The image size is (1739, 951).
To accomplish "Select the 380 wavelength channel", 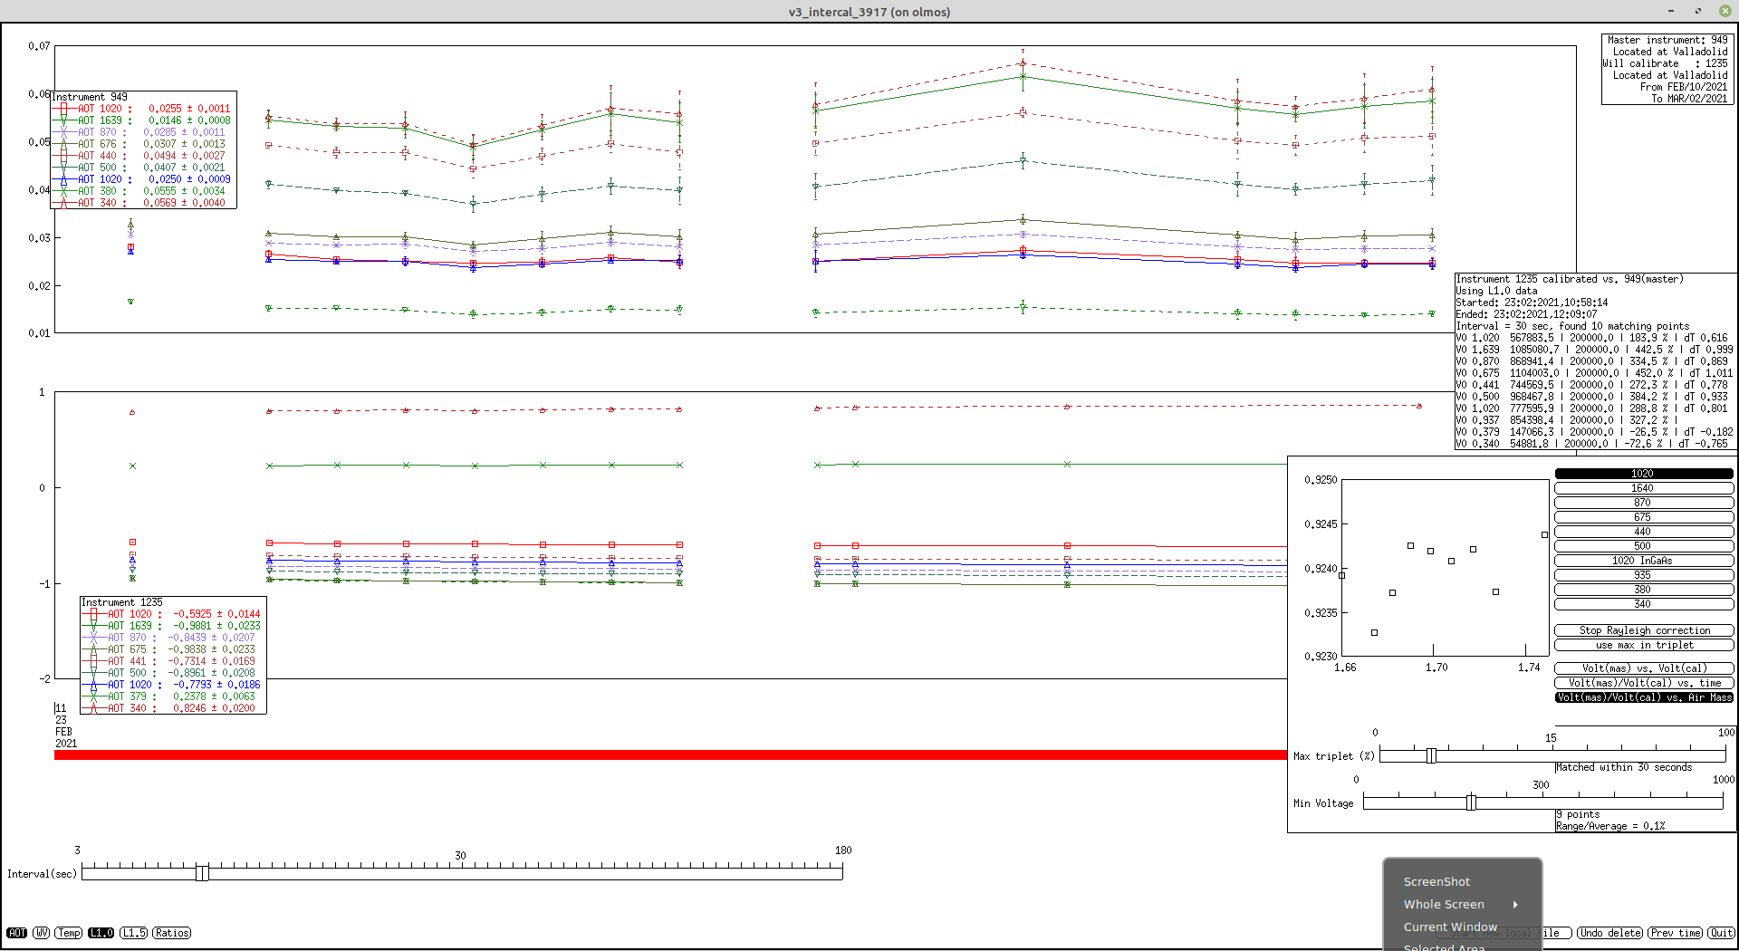I will (x=1643, y=590).
